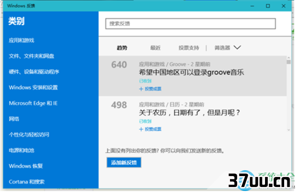Click the 筛选器 chevron arrow
Viewport: 296px width, 192px height.
(x=237, y=47)
